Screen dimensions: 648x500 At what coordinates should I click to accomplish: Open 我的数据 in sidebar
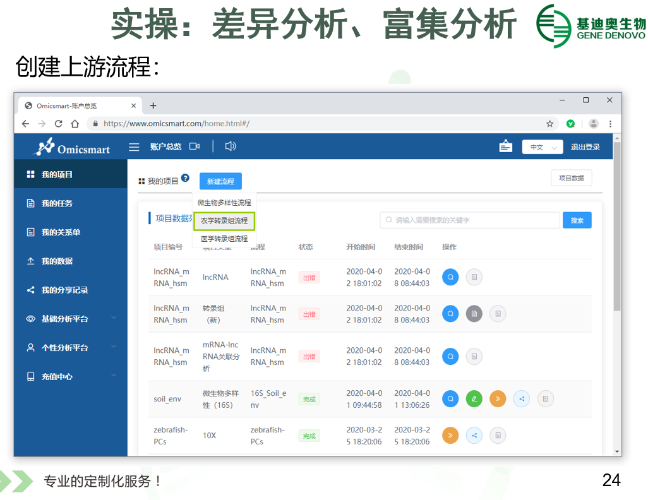tap(71, 261)
